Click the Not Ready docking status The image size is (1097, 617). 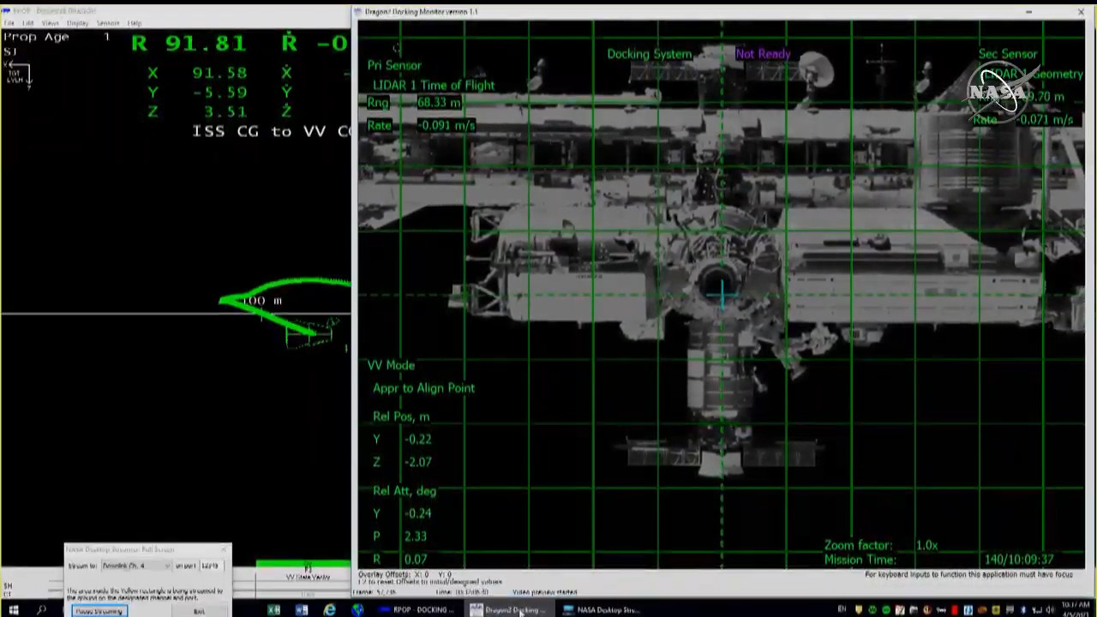click(763, 54)
